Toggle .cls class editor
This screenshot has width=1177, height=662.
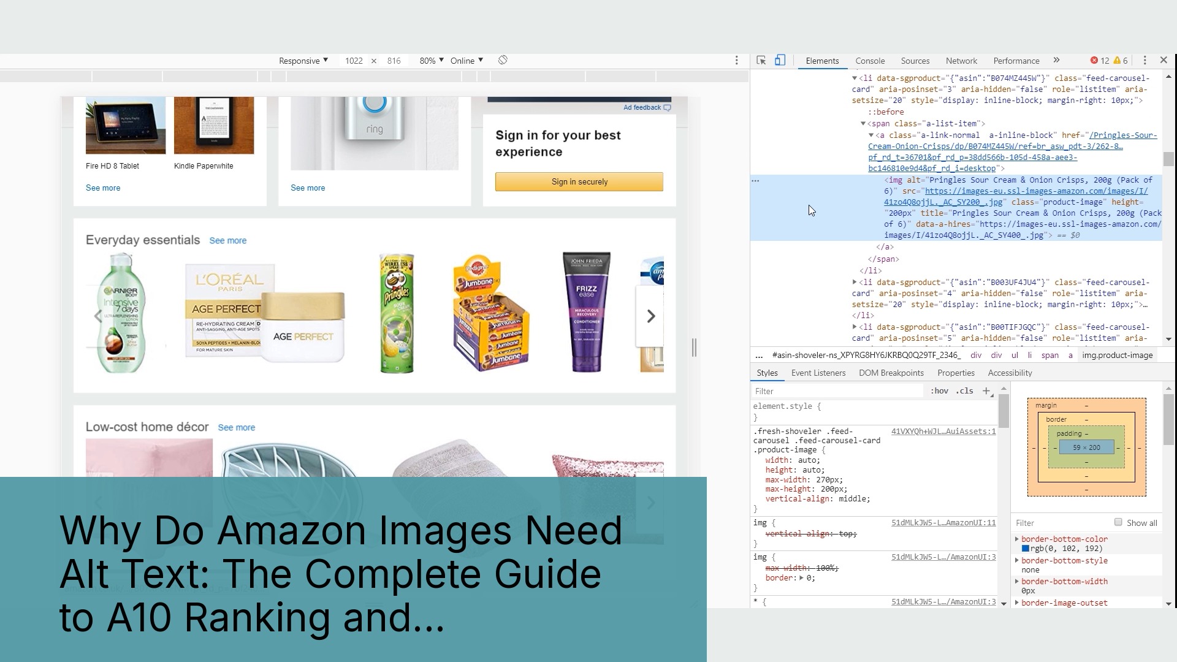click(x=964, y=391)
